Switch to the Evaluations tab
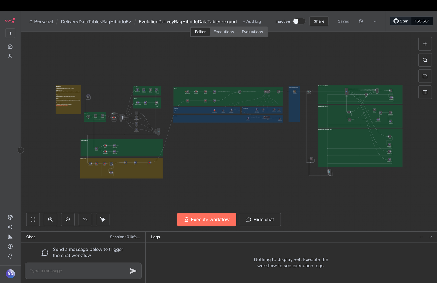Image resolution: width=437 pixels, height=283 pixels. tap(252, 32)
